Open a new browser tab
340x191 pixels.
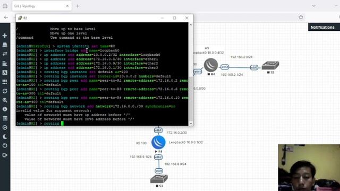point(78,6)
